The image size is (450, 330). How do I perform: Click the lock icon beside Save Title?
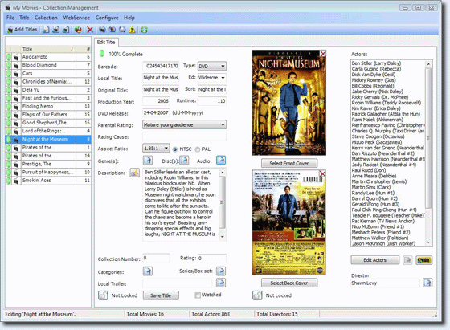tap(103, 295)
